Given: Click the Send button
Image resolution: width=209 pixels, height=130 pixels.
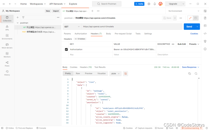Looking at the screenshot, I should [x=189, y=27].
